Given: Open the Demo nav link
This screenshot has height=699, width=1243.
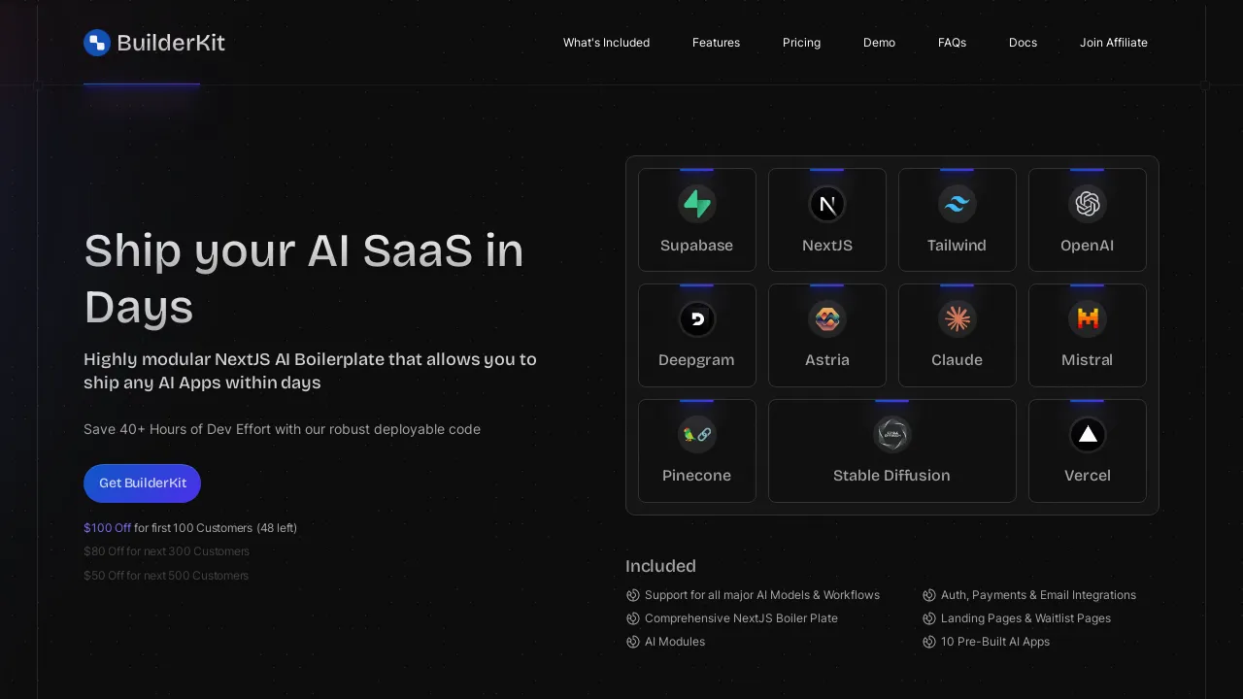Looking at the screenshot, I should tap(879, 43).
